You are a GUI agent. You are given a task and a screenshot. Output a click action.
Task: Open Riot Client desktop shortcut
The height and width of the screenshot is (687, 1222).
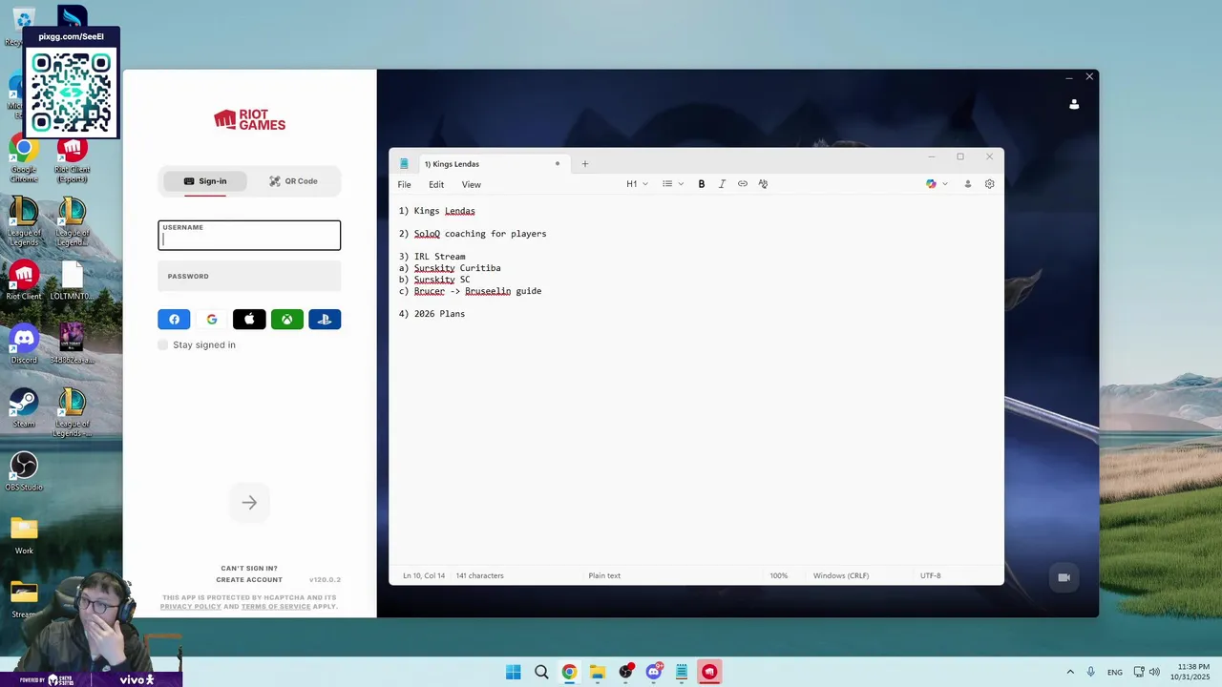point(24,281)
